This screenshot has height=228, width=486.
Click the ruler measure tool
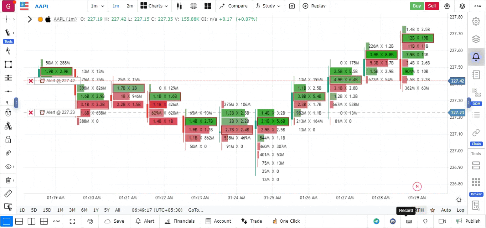click(x=8, y=194)
